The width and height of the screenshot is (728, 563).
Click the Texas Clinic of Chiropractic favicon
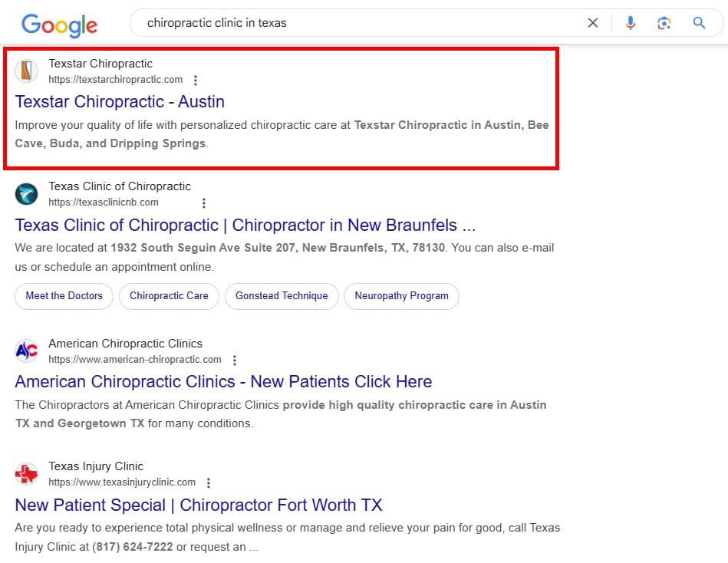pyautogui.click(x=26, y=194)
